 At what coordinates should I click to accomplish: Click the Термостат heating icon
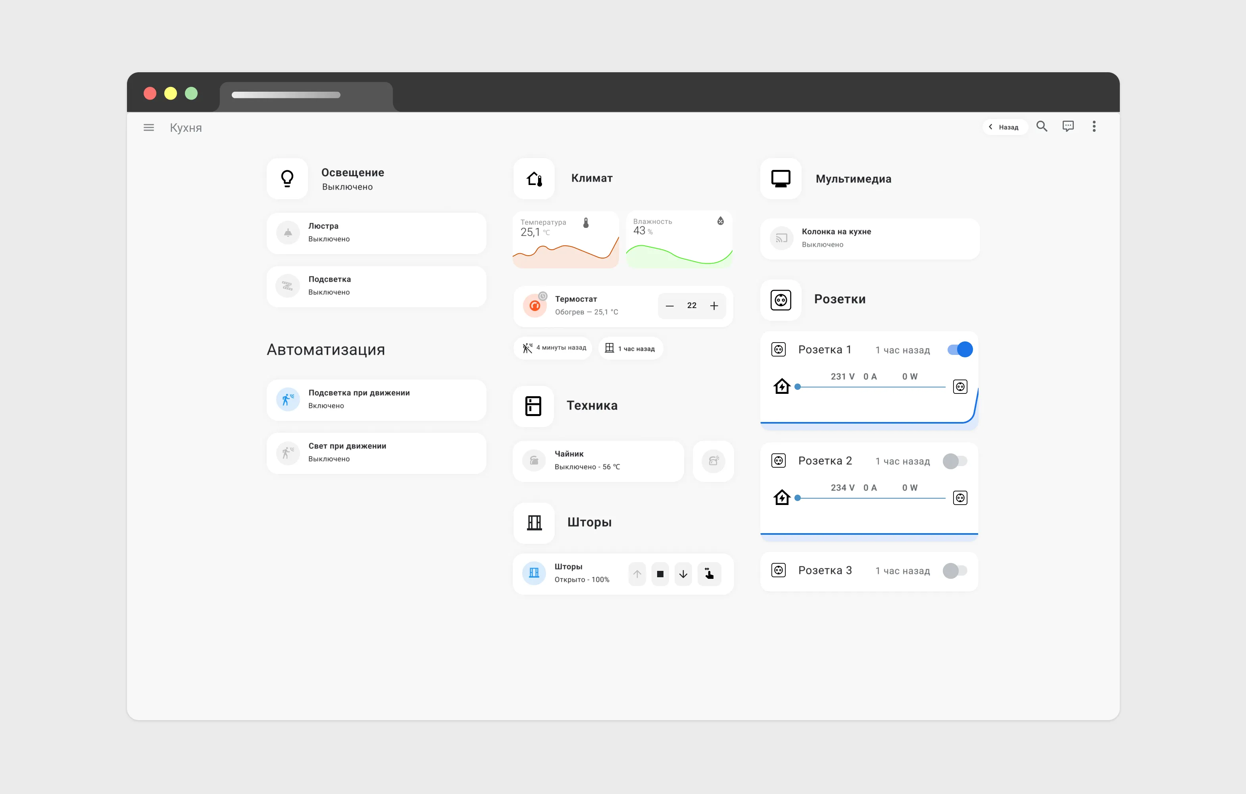pos(535,306)
